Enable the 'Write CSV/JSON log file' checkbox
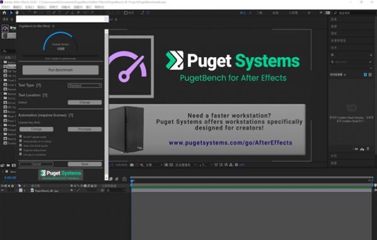The image size is (377, 240). [x=21, y=146]
